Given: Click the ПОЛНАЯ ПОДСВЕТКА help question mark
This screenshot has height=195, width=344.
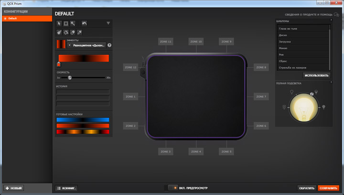Looking at the screenshot, I should 331,82.
